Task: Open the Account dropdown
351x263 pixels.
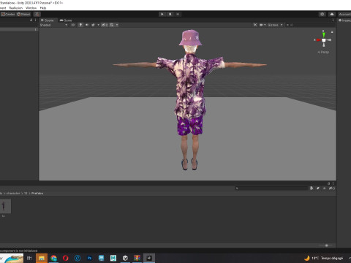Action: (344, 14)
